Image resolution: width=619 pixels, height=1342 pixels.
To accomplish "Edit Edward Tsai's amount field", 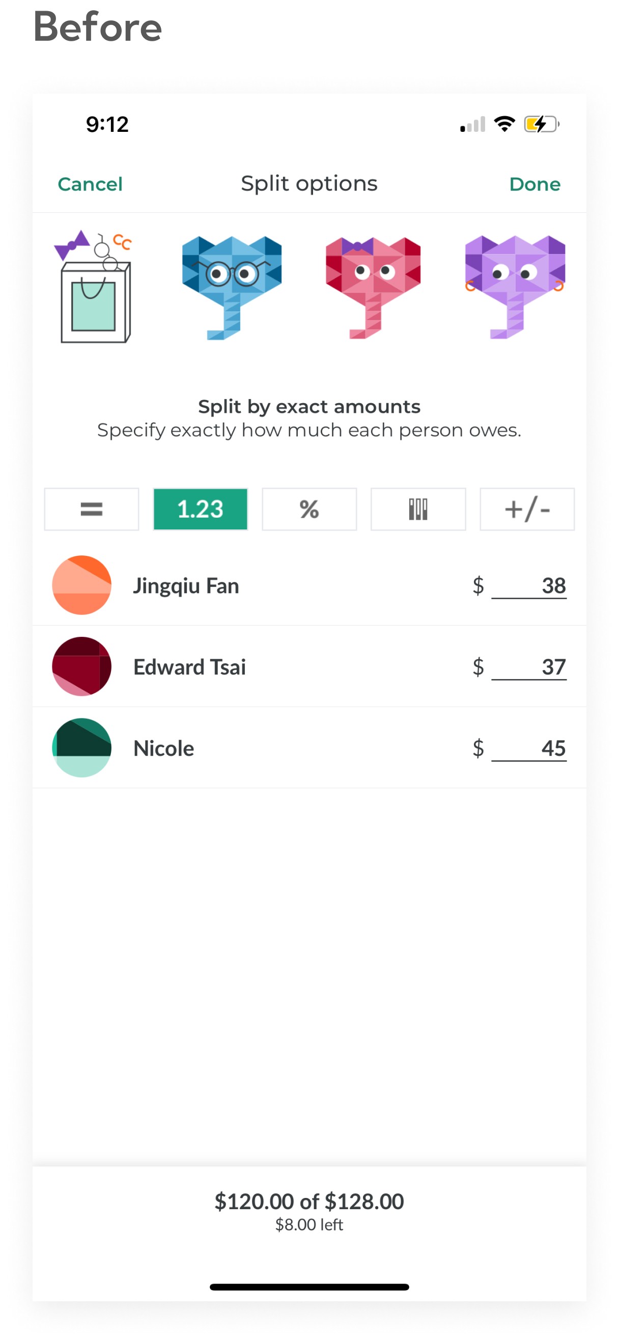I will 529,667.
